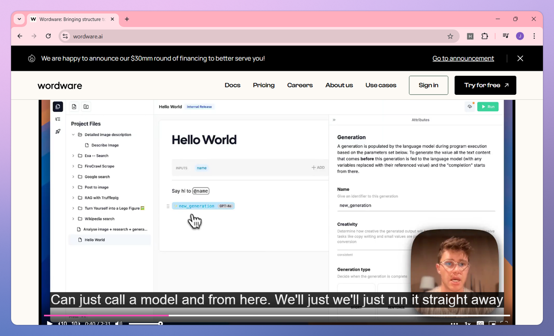Open the Chrome three-dot menu

point(534,36)
